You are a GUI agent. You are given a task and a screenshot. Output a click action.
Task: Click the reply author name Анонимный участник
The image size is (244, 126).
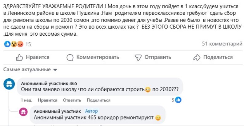coord(57,111)
